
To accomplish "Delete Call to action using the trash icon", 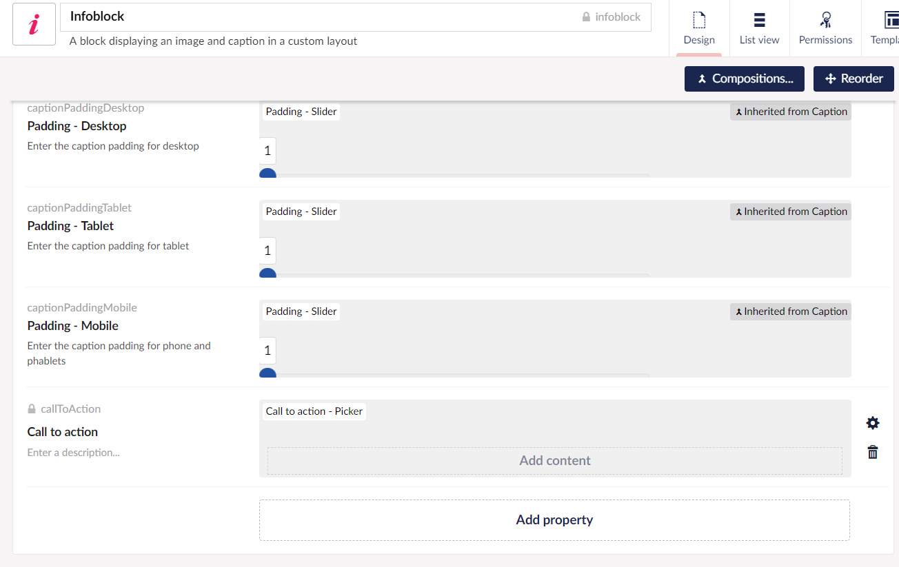I will tap(872, 452).
